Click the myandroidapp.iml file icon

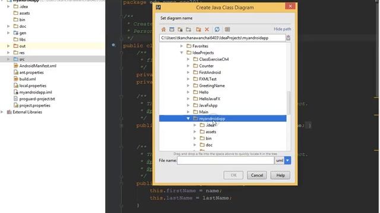point(16,92)
